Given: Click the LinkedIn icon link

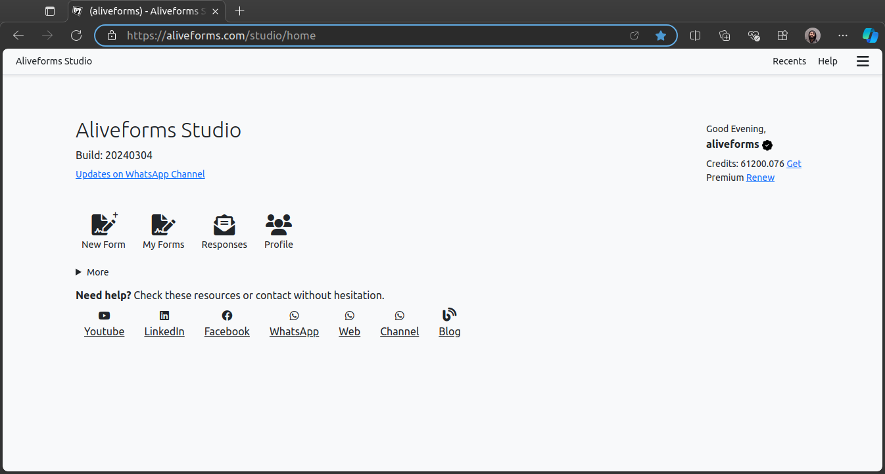Looking at the screenshot, I should (164, 316).
